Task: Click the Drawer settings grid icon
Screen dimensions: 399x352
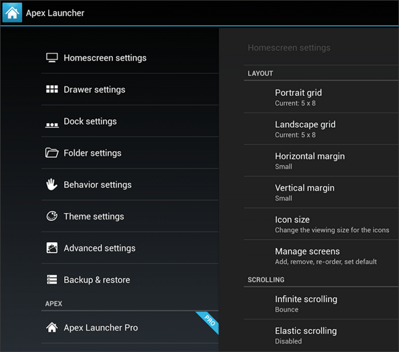Action: (52, 90)
